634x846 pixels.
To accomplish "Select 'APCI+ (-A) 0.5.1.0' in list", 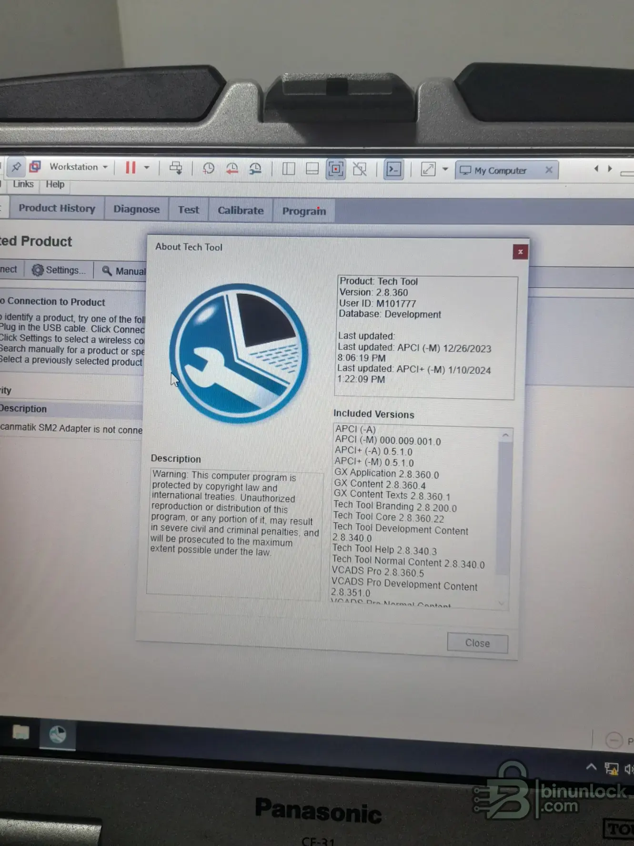I will coord(373,451).
